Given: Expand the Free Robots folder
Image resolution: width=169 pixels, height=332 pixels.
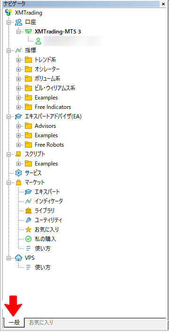Looking at the screenshot, I should [19, 145].
